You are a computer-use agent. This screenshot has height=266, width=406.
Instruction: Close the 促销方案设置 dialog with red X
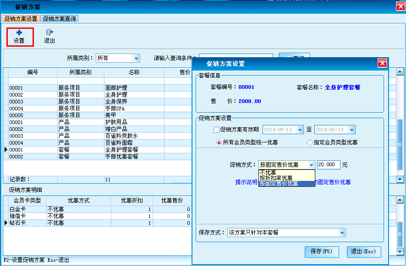382,64
